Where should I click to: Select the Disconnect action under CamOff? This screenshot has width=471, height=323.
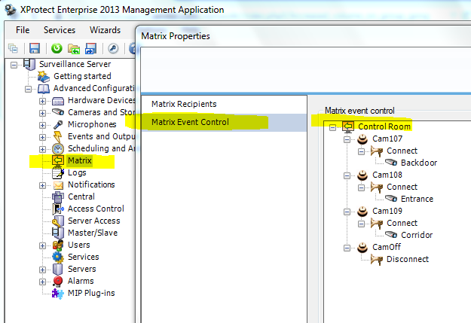(x=407, y=259)
